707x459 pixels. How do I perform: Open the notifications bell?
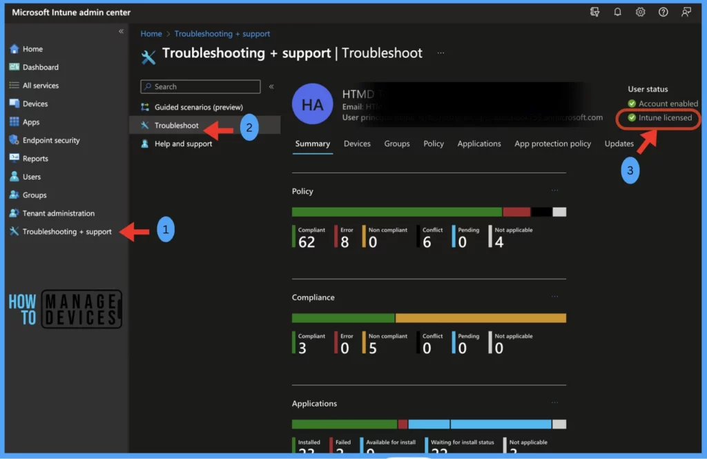[617, 12]
